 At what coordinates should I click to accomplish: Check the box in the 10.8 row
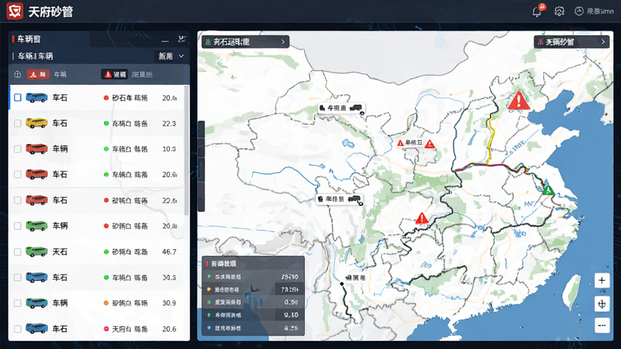[x=18, y=149]
